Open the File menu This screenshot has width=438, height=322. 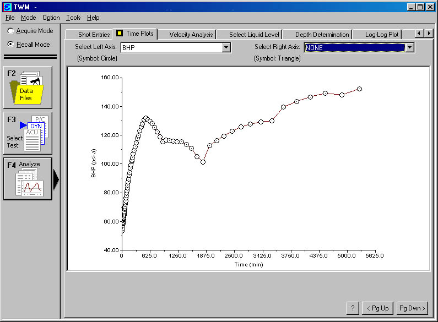(x=10, y=18)
